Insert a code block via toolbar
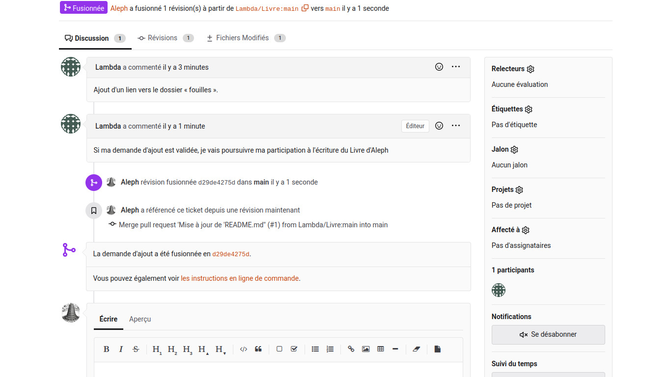This screenshot has height=377, width=671. coord(243,349)
